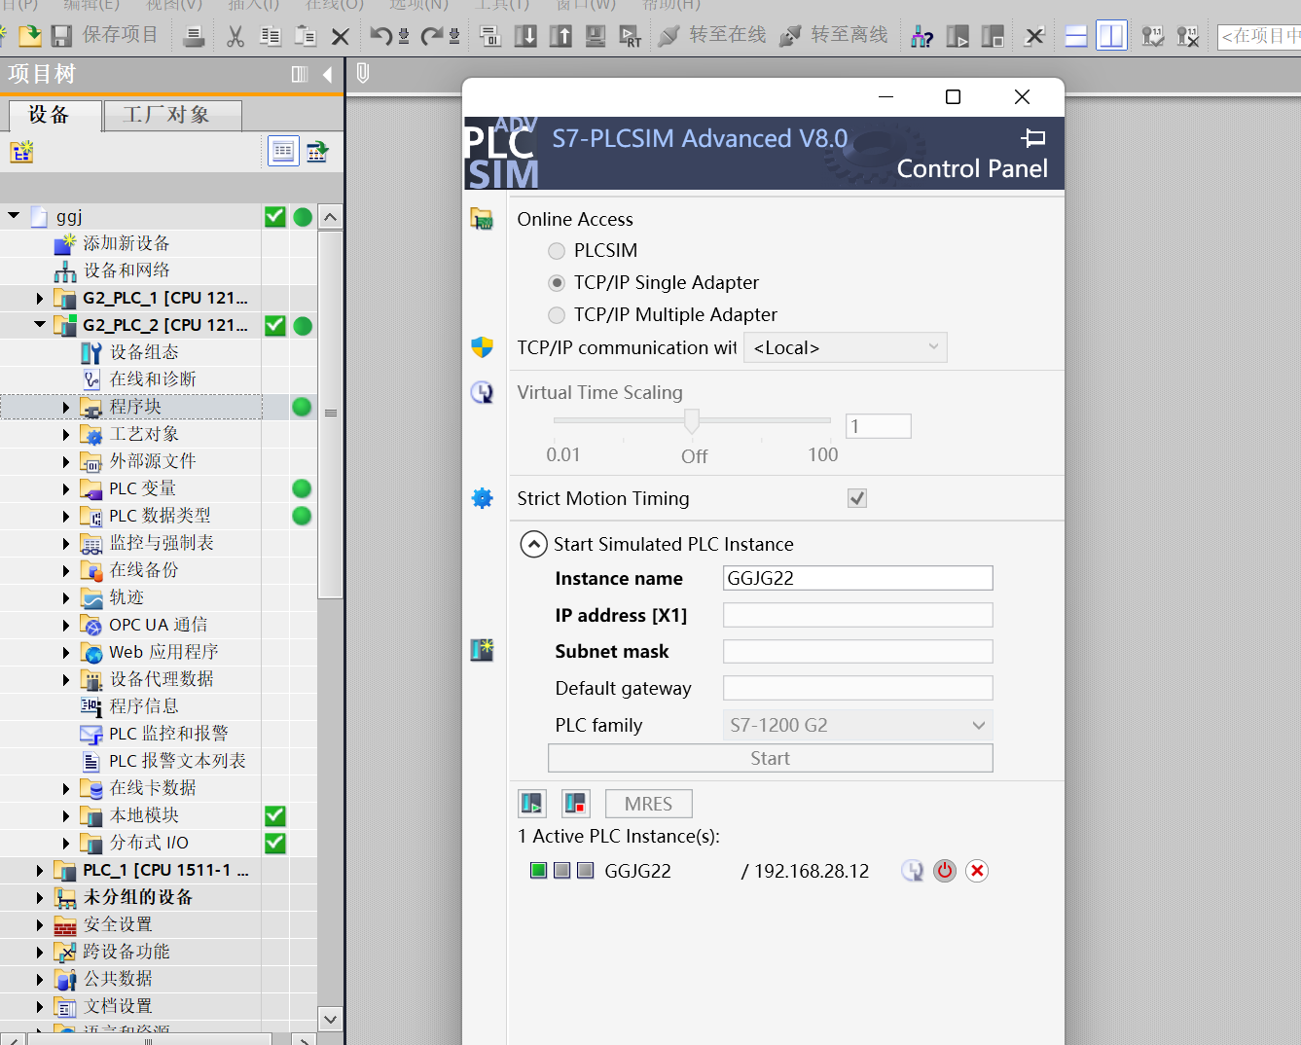Click the split editor vertically icon
This screenshot has height=1045, width=1301.
coord(1111,36)
